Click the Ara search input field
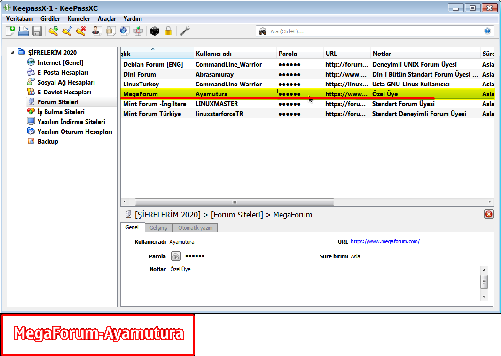The height and width of the screenshot is (356, 501). 374,31
